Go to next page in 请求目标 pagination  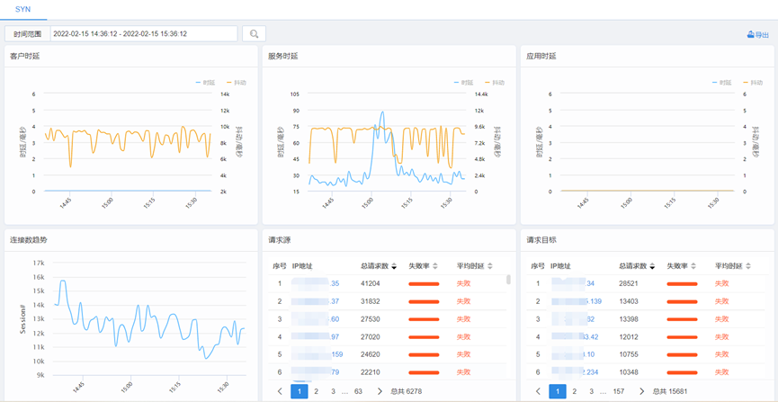641,391
